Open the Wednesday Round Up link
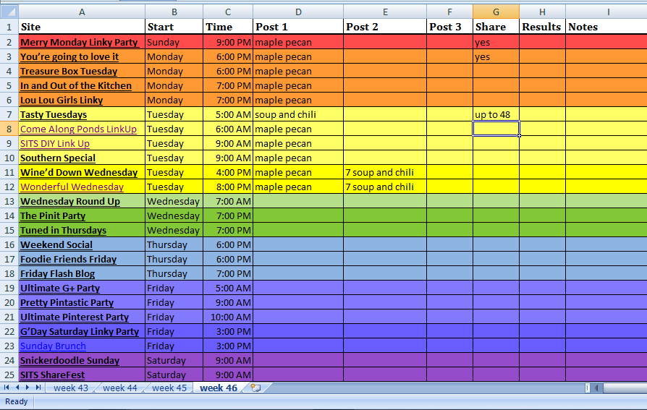This screenshot has height=410, width=647. [70, 201]
